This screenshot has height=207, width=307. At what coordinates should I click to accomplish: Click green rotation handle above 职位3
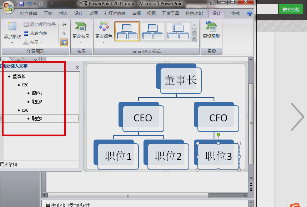(x=218, y=135)
